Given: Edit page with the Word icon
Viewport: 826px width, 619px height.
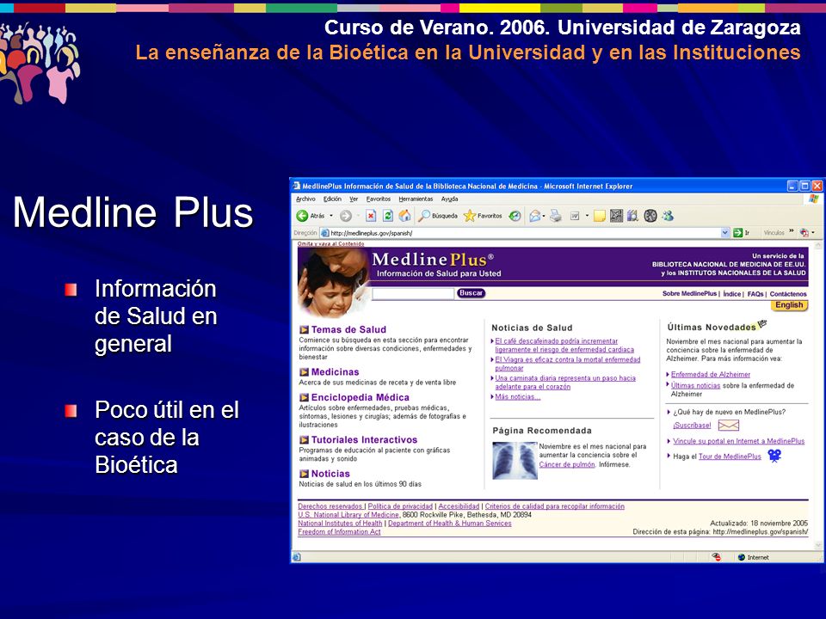Looking at the screenshot, I should [575, 216].
